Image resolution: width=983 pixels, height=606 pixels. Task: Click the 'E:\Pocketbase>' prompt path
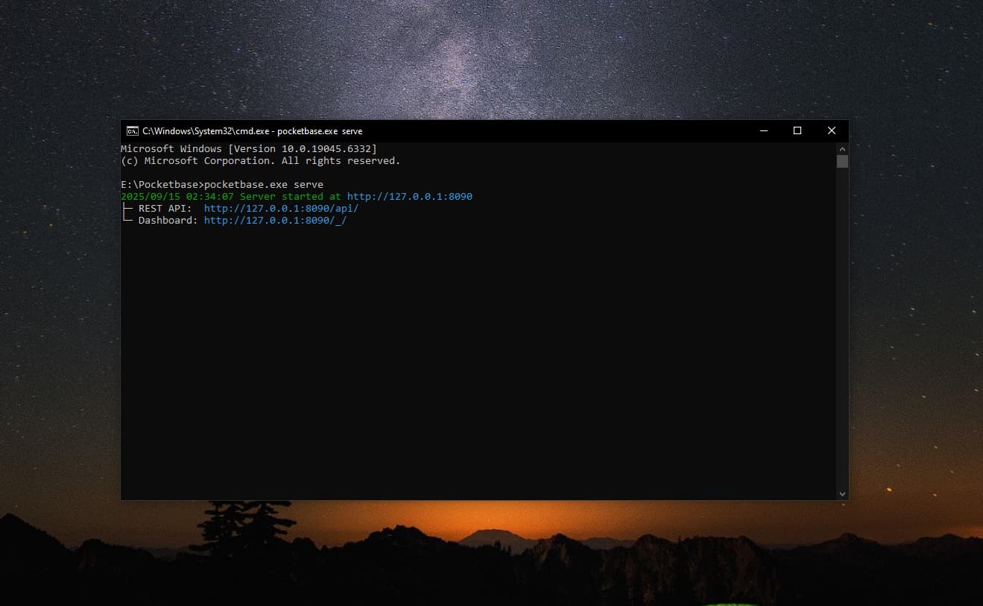coord(161,185)
